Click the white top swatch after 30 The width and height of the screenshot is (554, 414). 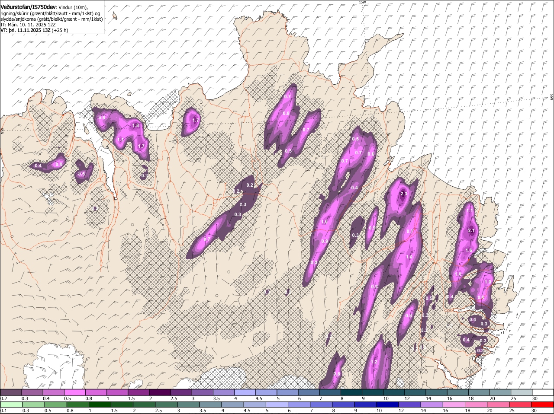[x=542, y=392]
